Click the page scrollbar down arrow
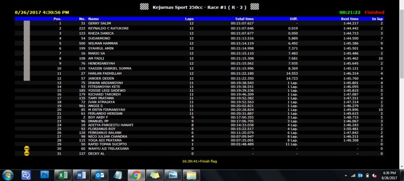 401,166
